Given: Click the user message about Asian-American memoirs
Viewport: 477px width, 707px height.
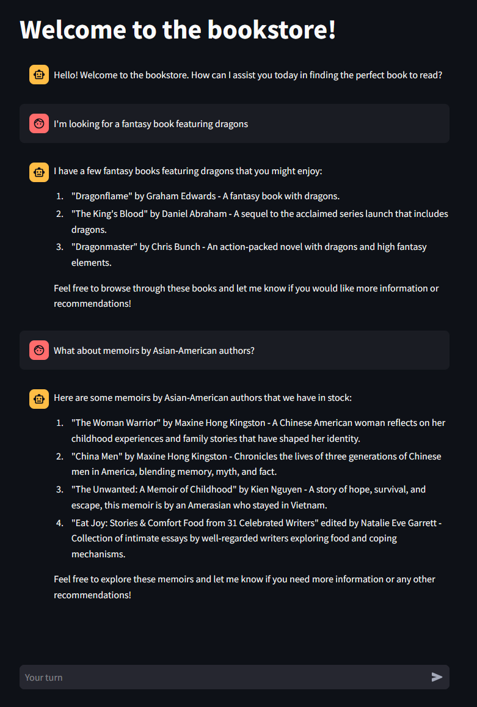Looking at the screenshot, I should [154, 350].
